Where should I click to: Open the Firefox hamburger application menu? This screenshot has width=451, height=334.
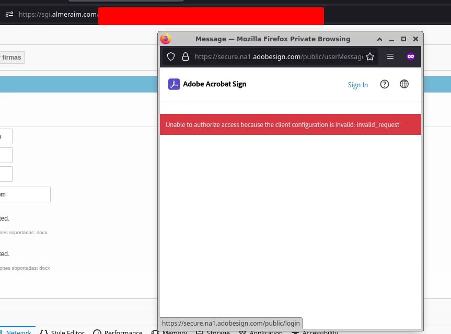pos(390,56)
